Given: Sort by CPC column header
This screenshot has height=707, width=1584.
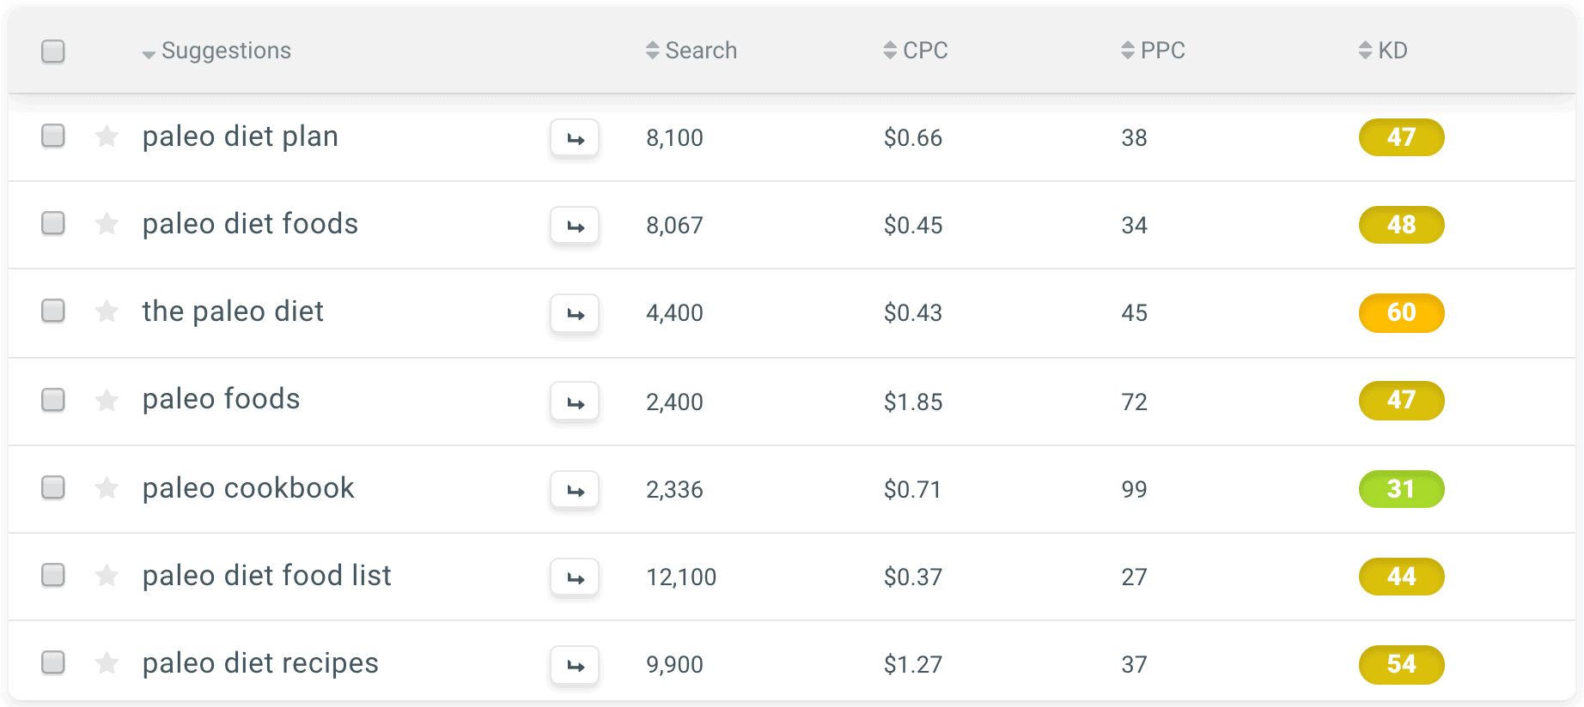Looking at the screenshot, I should click(x=916, y=51).
